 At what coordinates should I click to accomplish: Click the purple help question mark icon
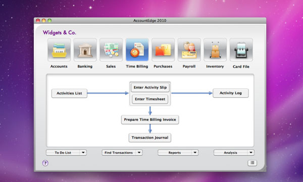[45, 163]
